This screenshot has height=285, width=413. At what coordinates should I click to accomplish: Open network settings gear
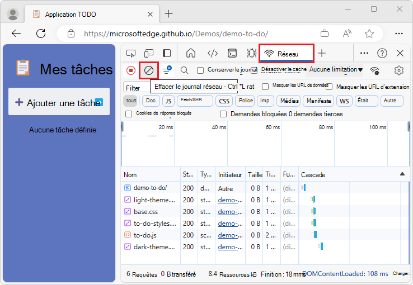point(399,70)
